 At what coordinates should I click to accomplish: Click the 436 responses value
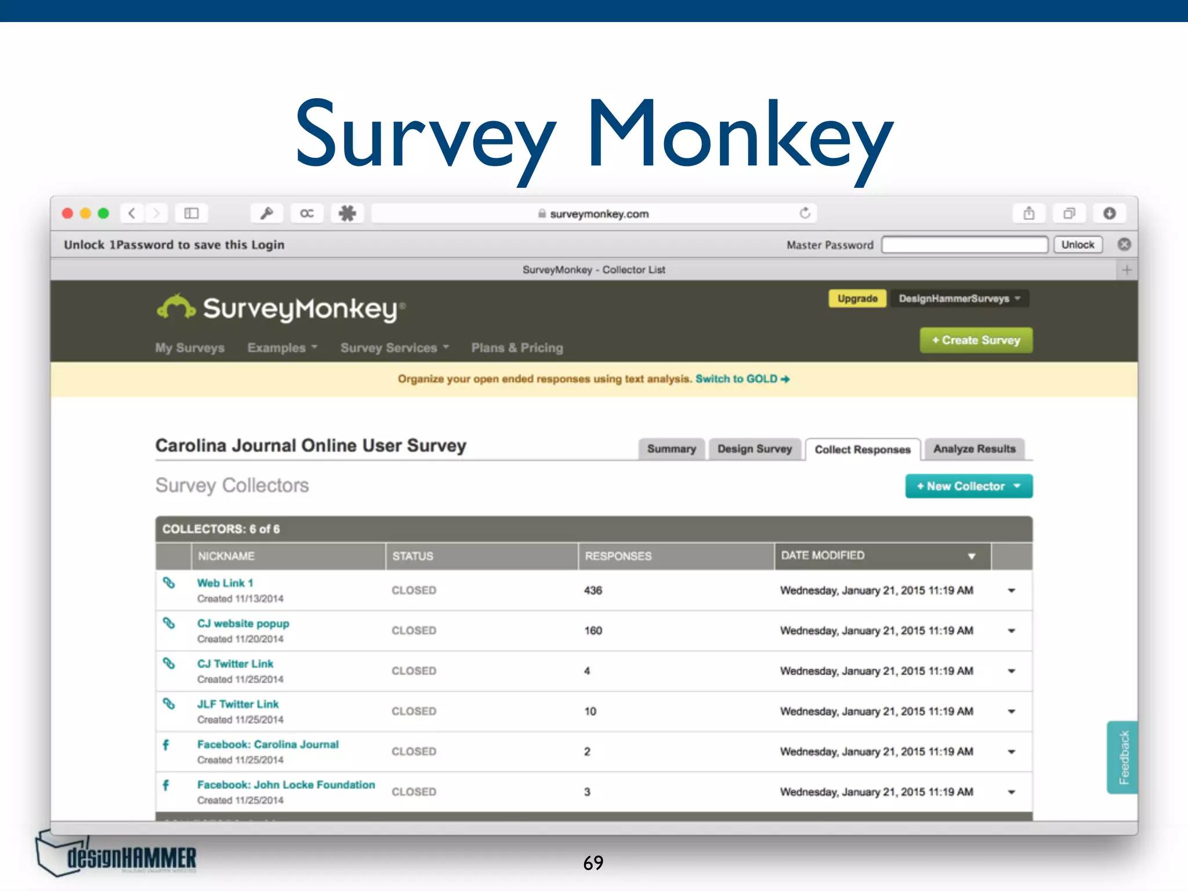pos(593,591)
